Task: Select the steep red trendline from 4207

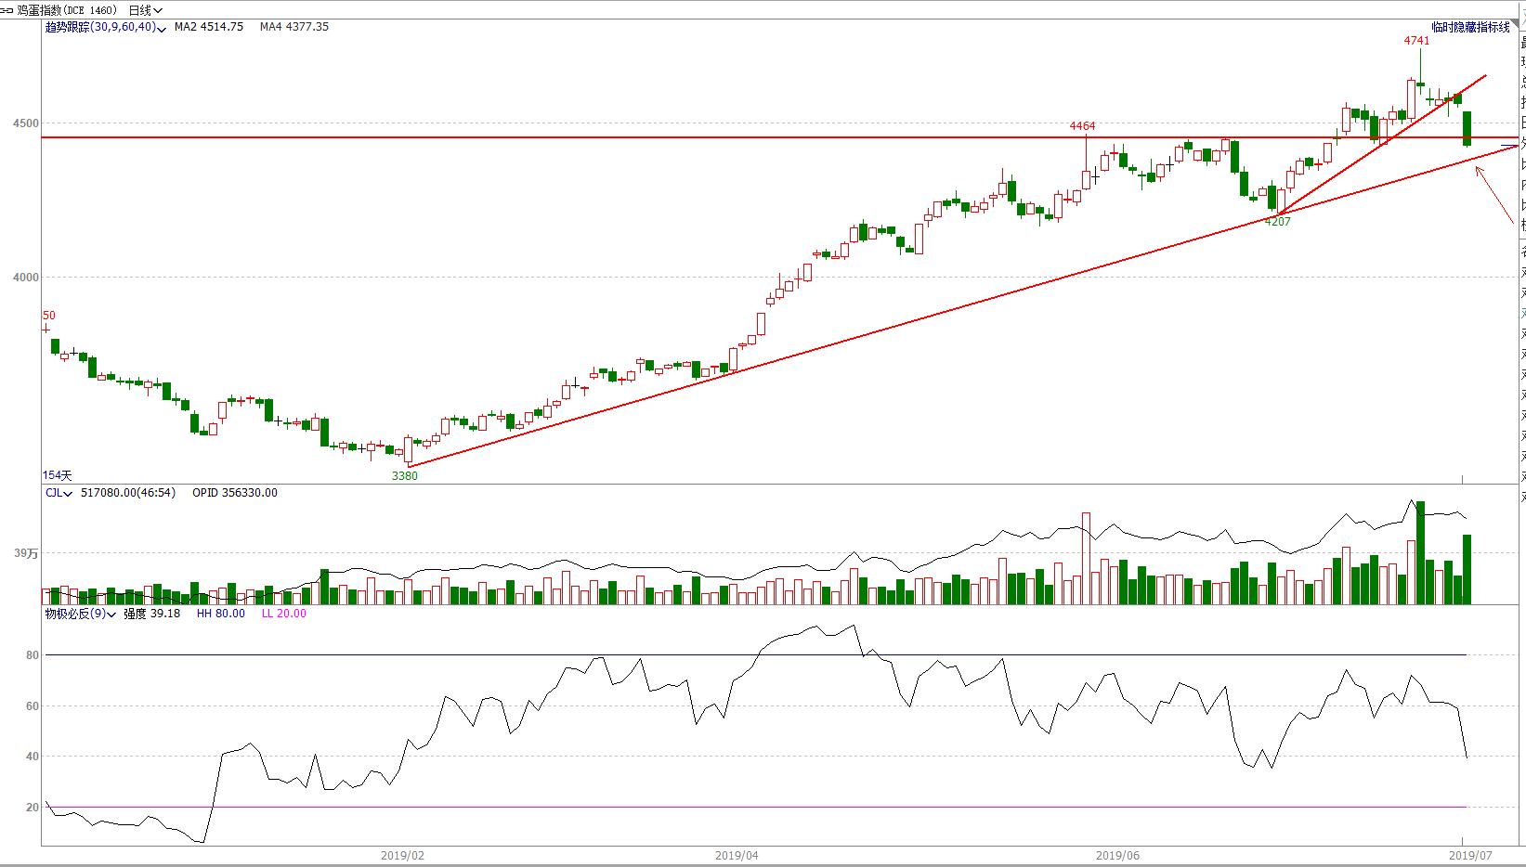Action: [x=1384, y=145]
